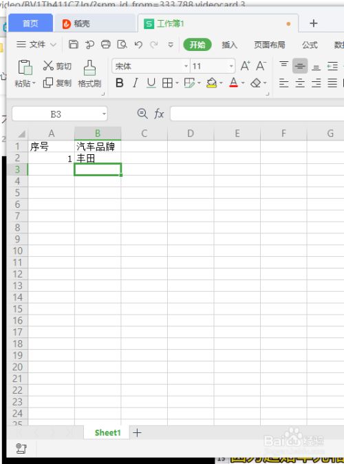Screen dimensions: 344x464
Task: Open the borders dropdown arrow
Action: point(177,83)
